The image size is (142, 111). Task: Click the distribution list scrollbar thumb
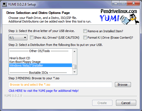tap(74, 67)
